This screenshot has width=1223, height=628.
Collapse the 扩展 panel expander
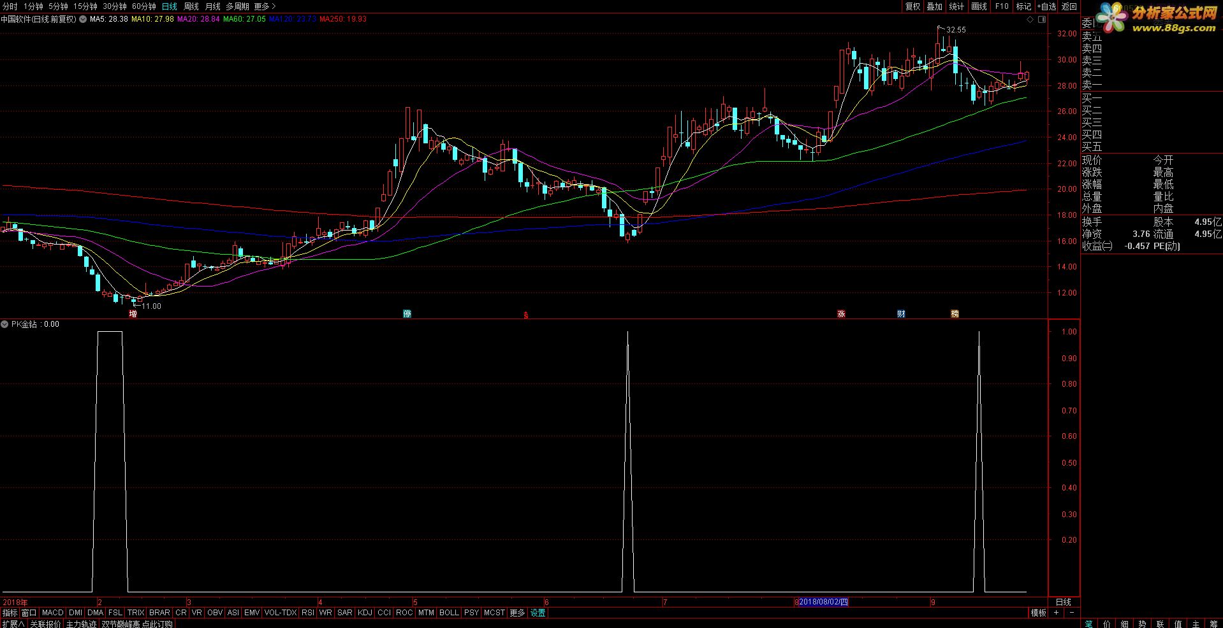tap(13, 624)
